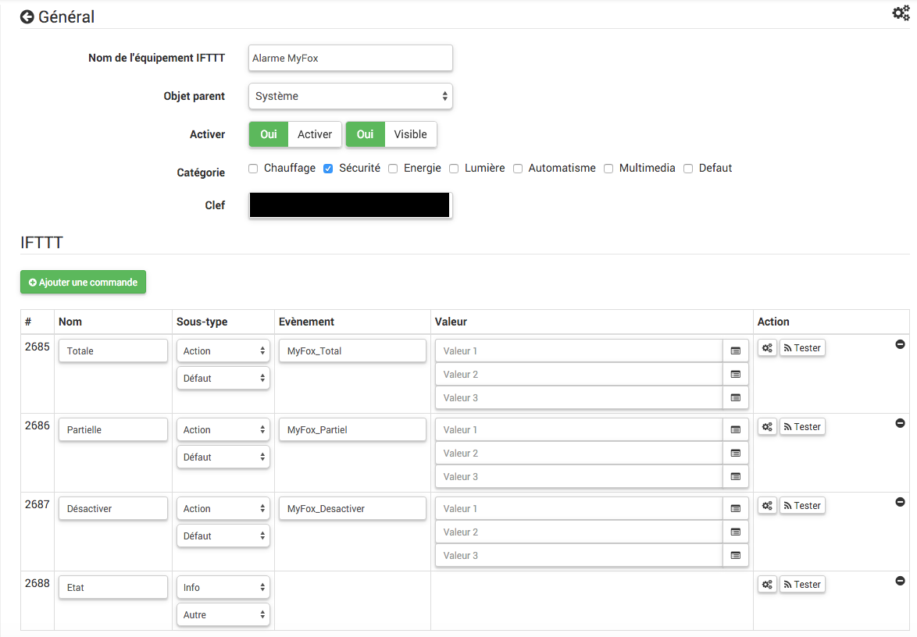Viewport: 917px width, 637px height.
Task: Open Défaut dropdown for Totale row
Action: (223, 378)
